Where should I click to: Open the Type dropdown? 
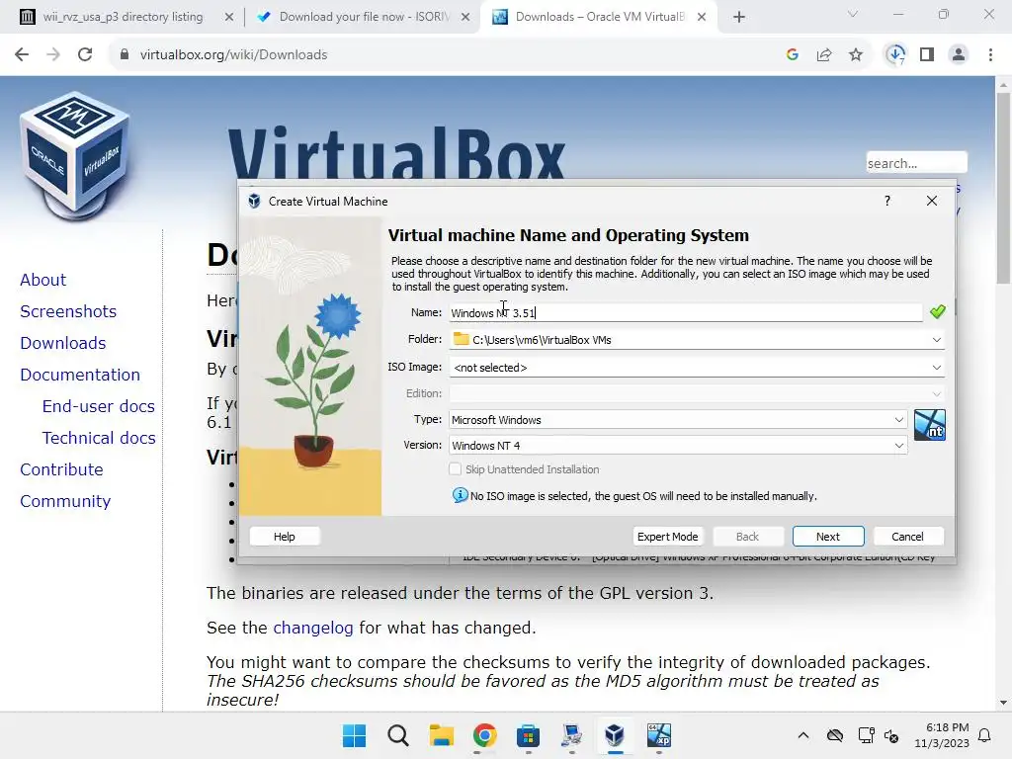pyautogui.click(x=899, y=419)
